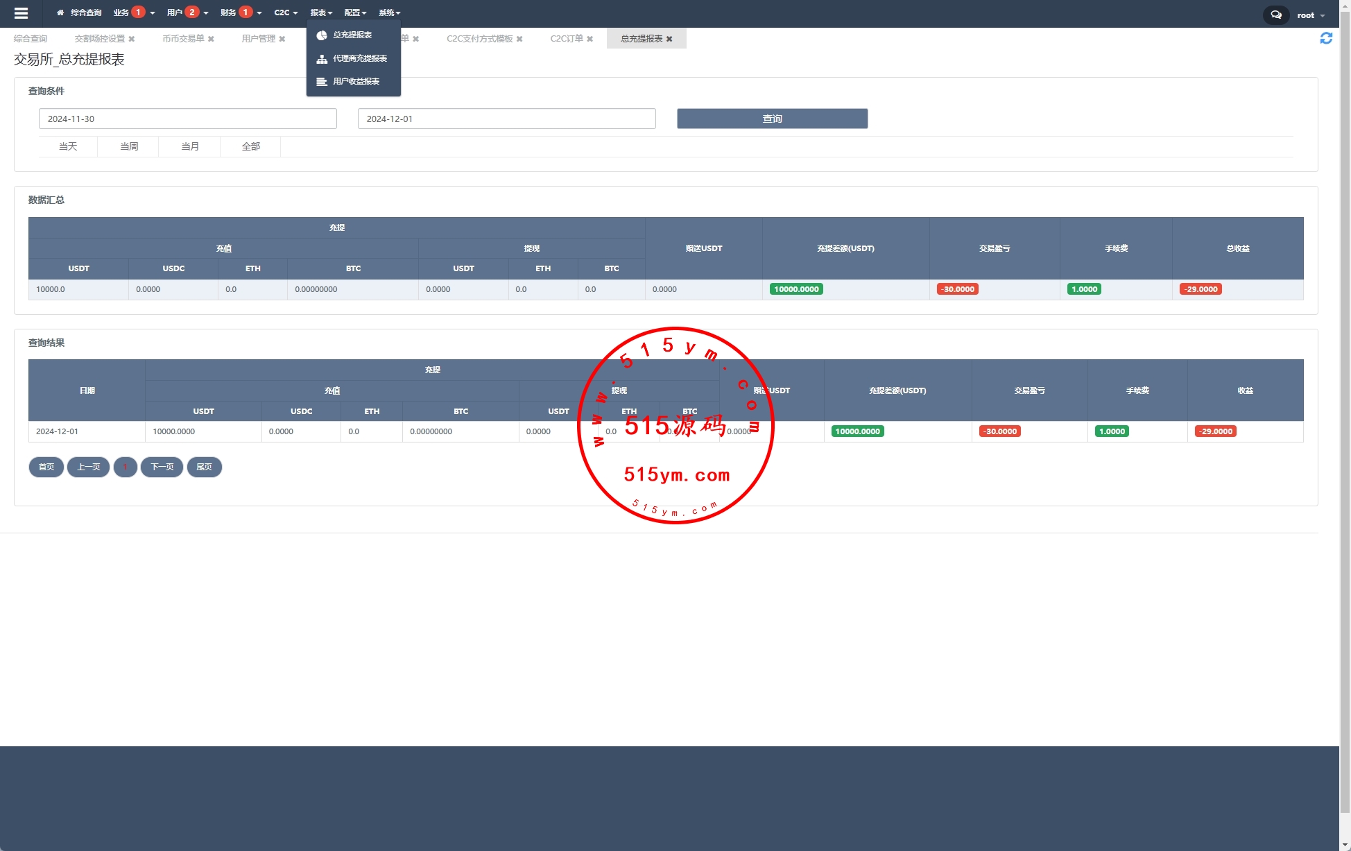Click pie chart icon for 总充提报表
Screen dimensions: 1351x851
(322, 35)
